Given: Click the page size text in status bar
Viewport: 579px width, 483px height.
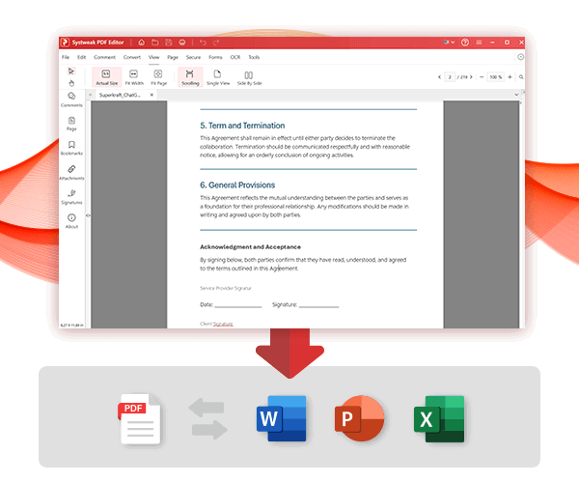Looking at the screenshot, I should coord(72,326).
